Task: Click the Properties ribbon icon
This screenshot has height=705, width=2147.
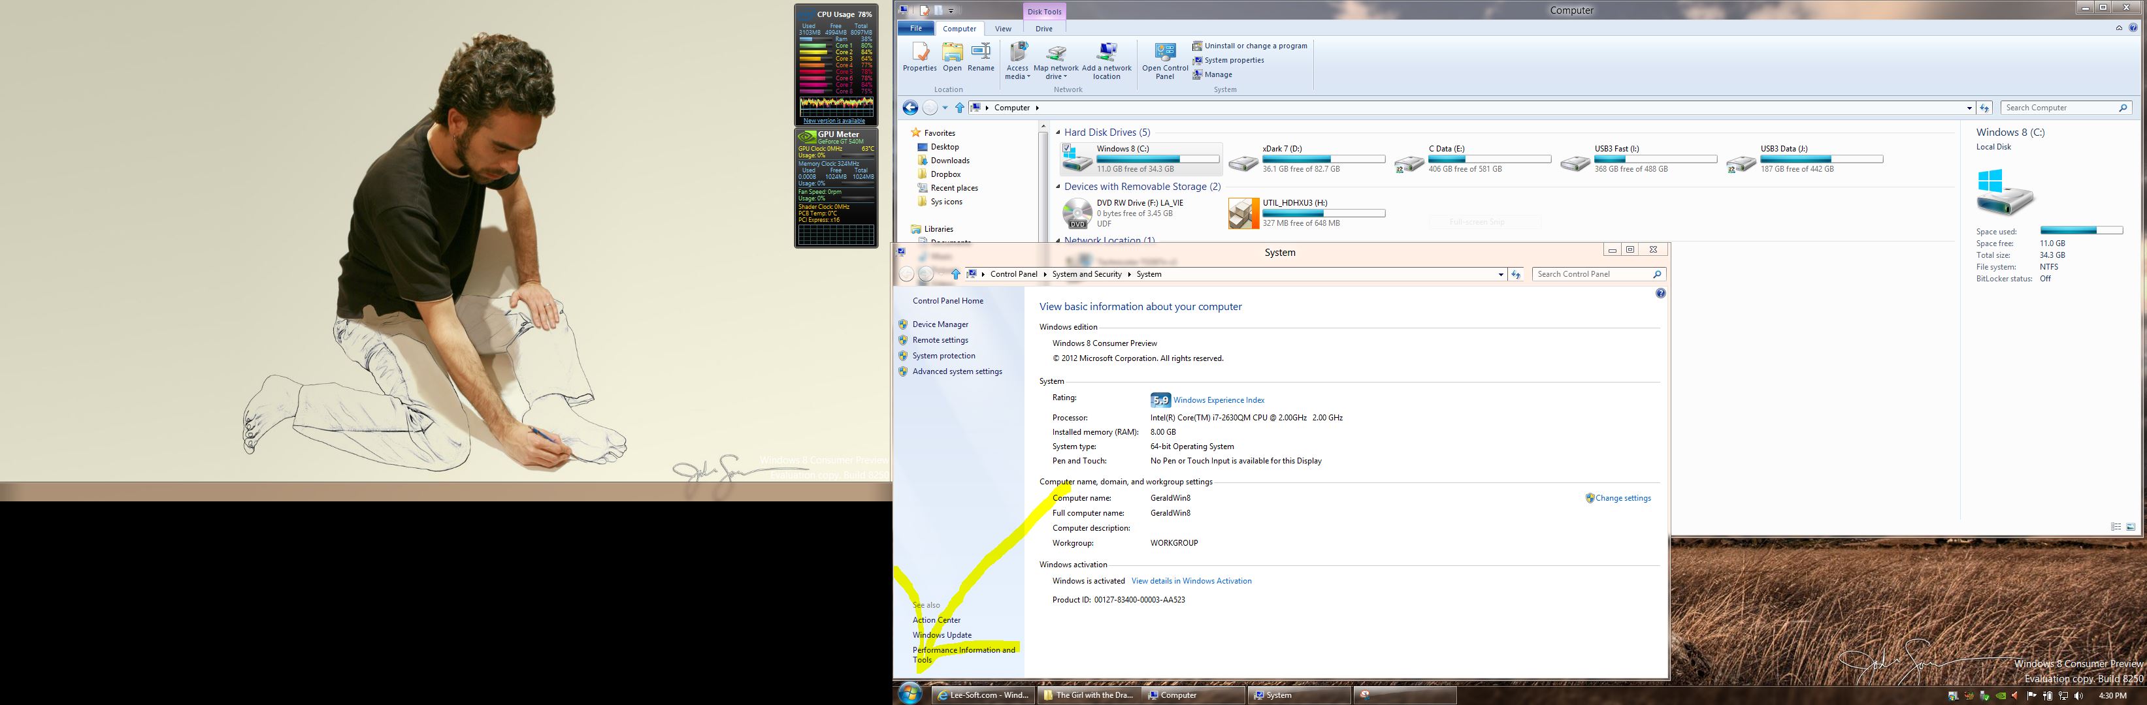Action: (919, 57)
